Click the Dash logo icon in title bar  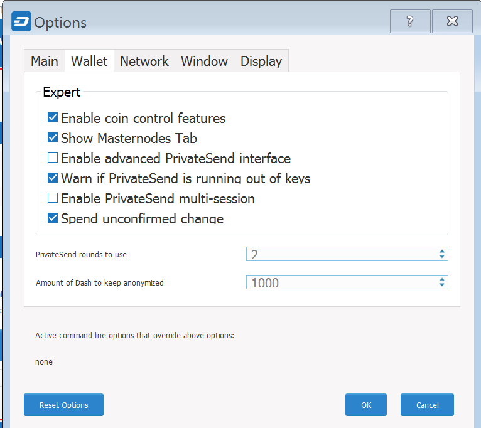[x=21, y=21]
